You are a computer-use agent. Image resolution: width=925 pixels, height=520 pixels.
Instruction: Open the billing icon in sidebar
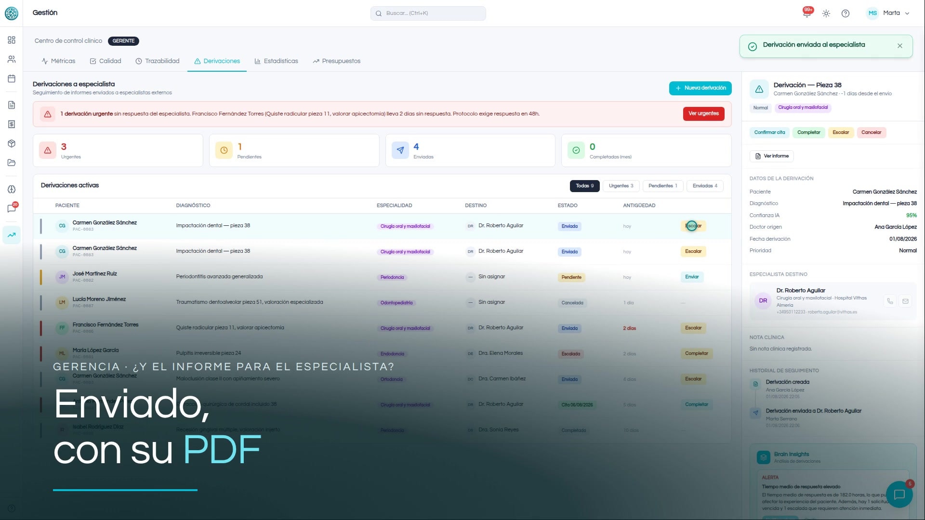[x=12, y=124]
